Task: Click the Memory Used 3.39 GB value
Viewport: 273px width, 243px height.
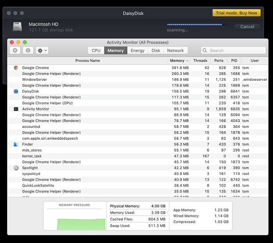Action: [x=158, y=213]
